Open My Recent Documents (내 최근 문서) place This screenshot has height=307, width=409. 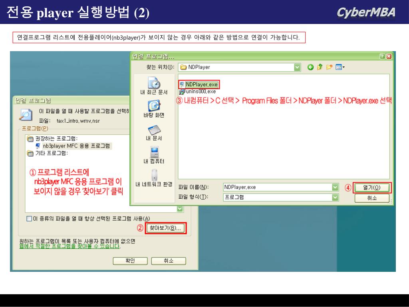[154, 86]
